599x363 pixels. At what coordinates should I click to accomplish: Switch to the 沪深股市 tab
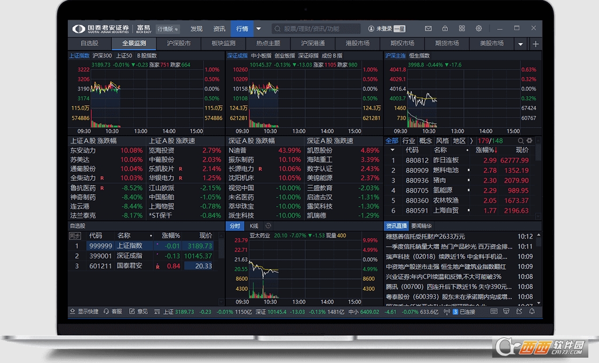tap(178, 44)
